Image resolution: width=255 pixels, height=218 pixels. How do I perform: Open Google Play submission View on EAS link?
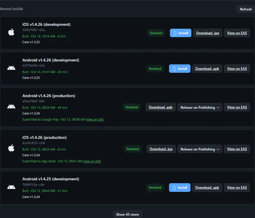(x=95, y=119)
